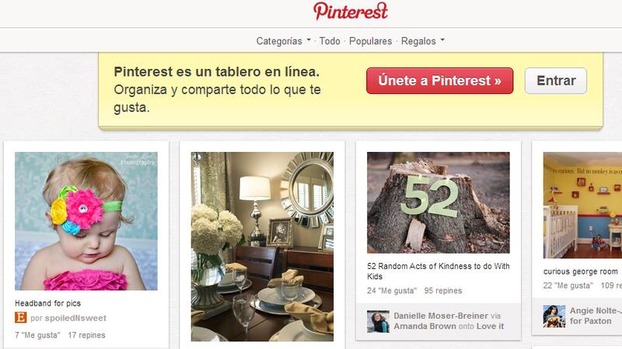This screenshot has width=622, height=349.
Task: Open Angie Nolte's Wonder Woman avatar
Action: click(x=554, y=316)
